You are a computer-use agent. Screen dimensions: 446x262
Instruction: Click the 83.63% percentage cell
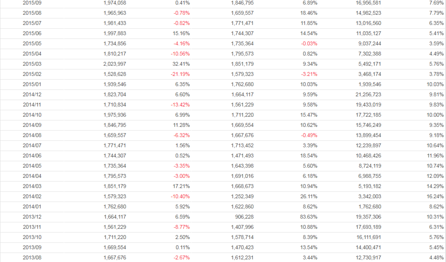point(308,217)
